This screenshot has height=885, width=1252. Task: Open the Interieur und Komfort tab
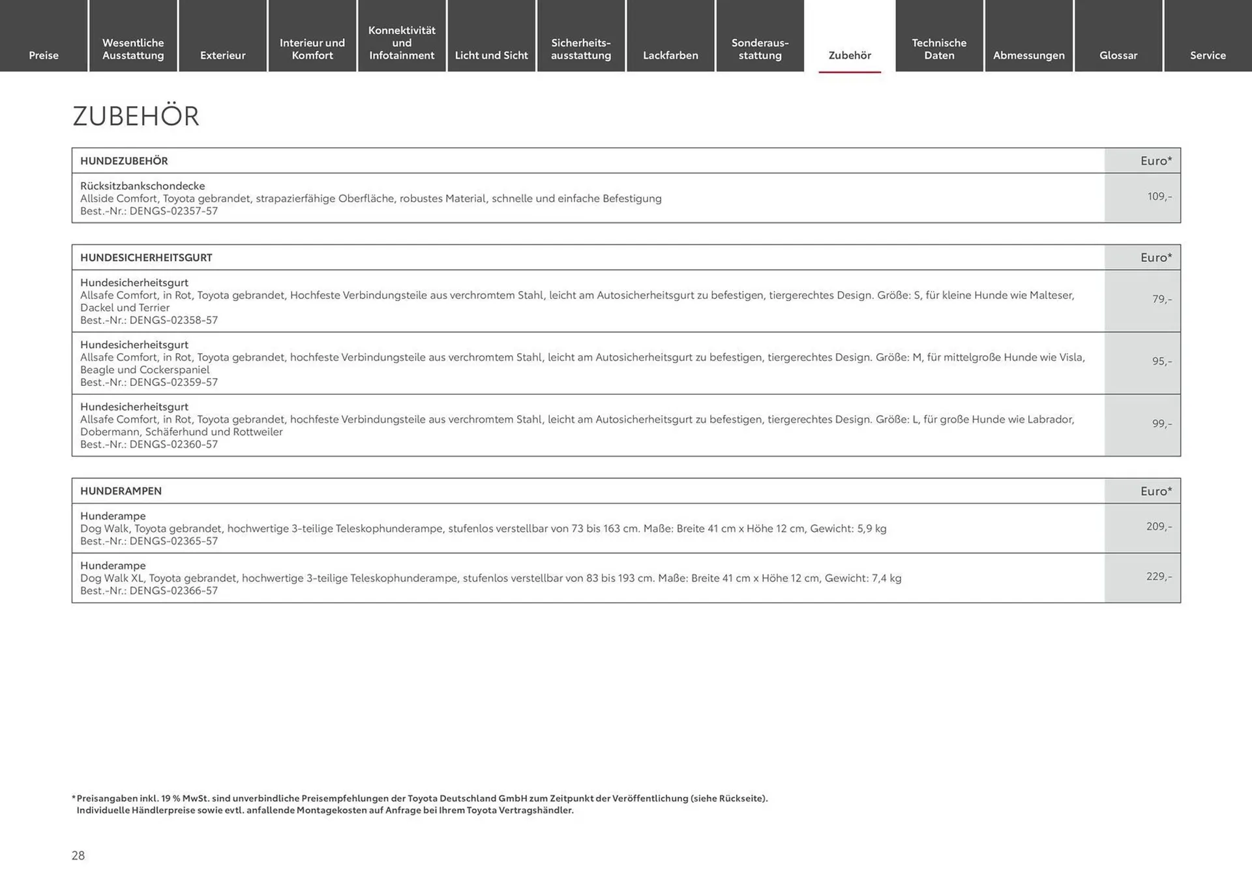(x=311, y=45)
